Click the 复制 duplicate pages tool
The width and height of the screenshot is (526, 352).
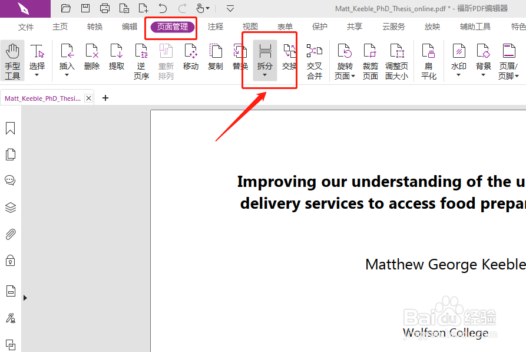point(216,57)
